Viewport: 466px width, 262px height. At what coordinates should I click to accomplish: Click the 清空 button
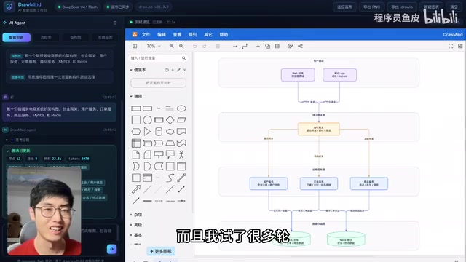[454, 7]
